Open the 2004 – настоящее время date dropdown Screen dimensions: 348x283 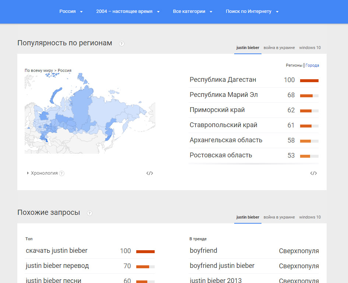(128, 11)
